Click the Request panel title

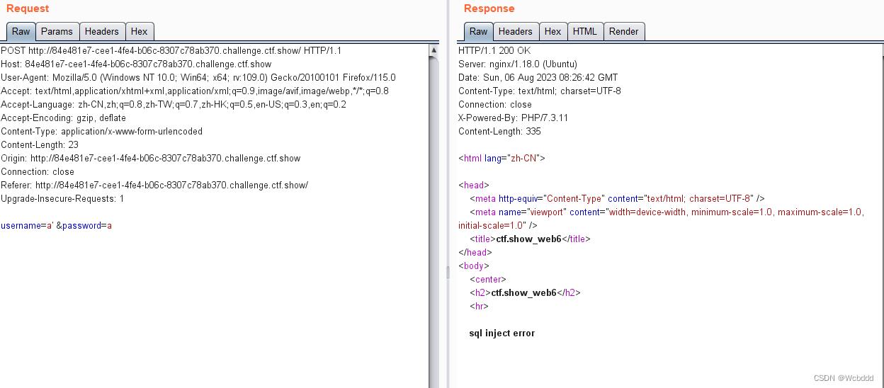pos(28,8)
